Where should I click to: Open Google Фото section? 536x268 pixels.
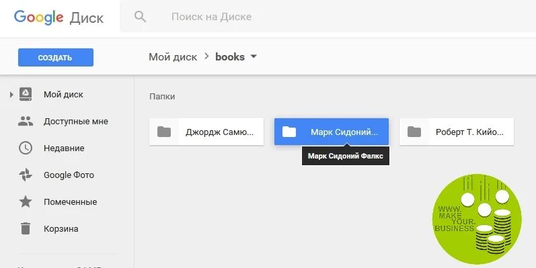tap(69, 175)
